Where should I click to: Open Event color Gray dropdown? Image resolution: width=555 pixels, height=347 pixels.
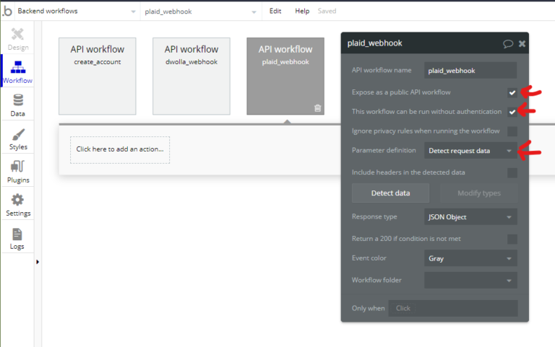click(x=470, y=258)
